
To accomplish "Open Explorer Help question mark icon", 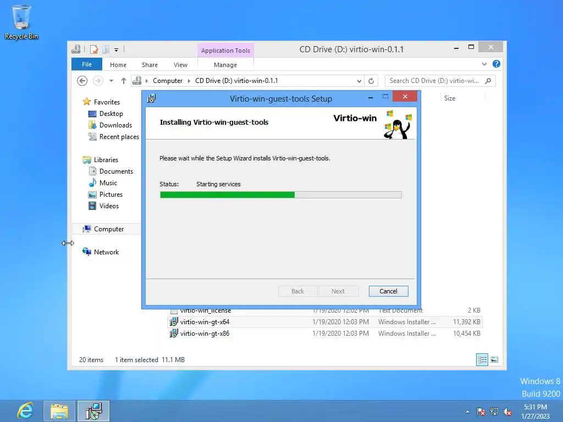I will coord(496,64).
